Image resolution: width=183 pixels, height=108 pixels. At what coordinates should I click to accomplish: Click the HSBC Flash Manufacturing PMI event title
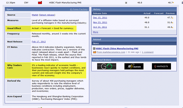click(x=65, y=3)
